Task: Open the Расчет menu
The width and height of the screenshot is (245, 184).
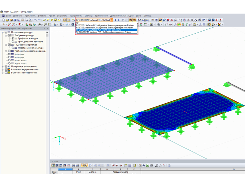Action: pos(52,16)
